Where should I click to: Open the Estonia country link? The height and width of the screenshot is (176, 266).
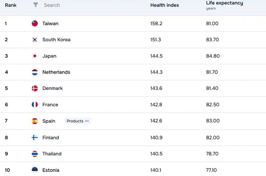(x=51, y=170)
